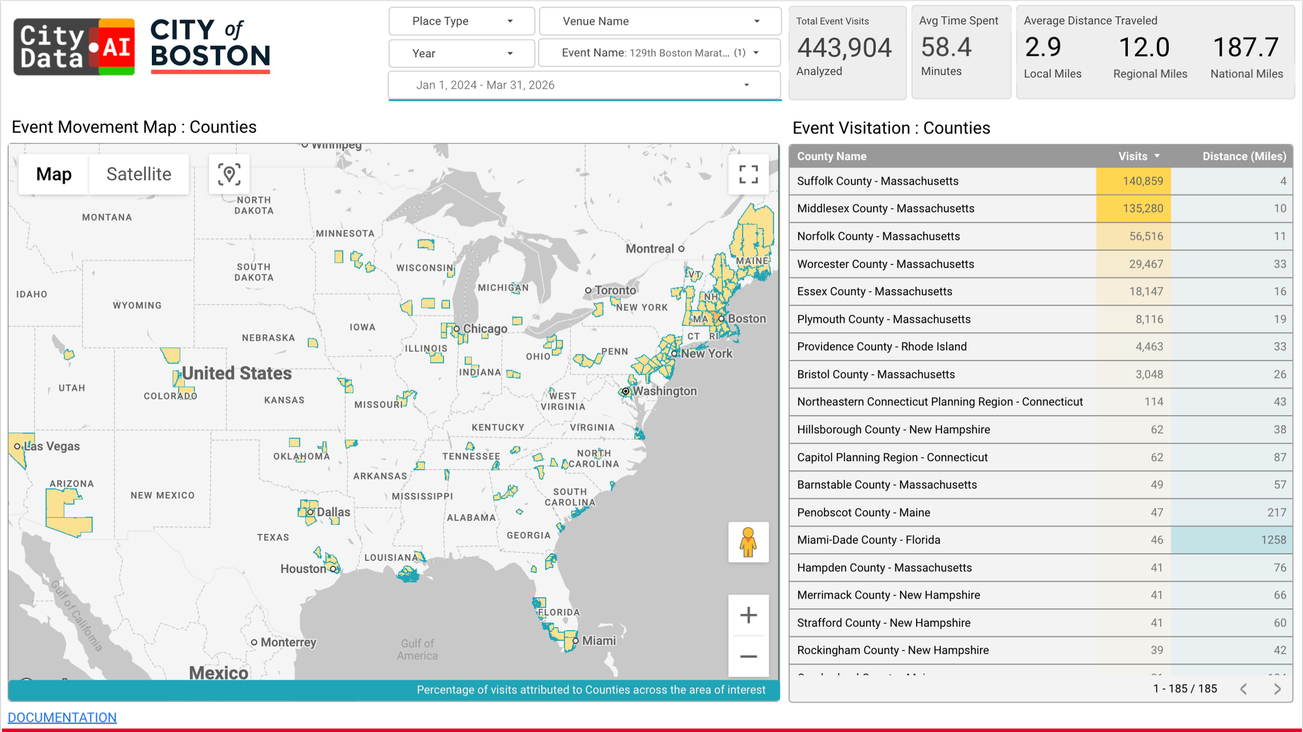Go to previous table page arrow

click(1244, 689)
